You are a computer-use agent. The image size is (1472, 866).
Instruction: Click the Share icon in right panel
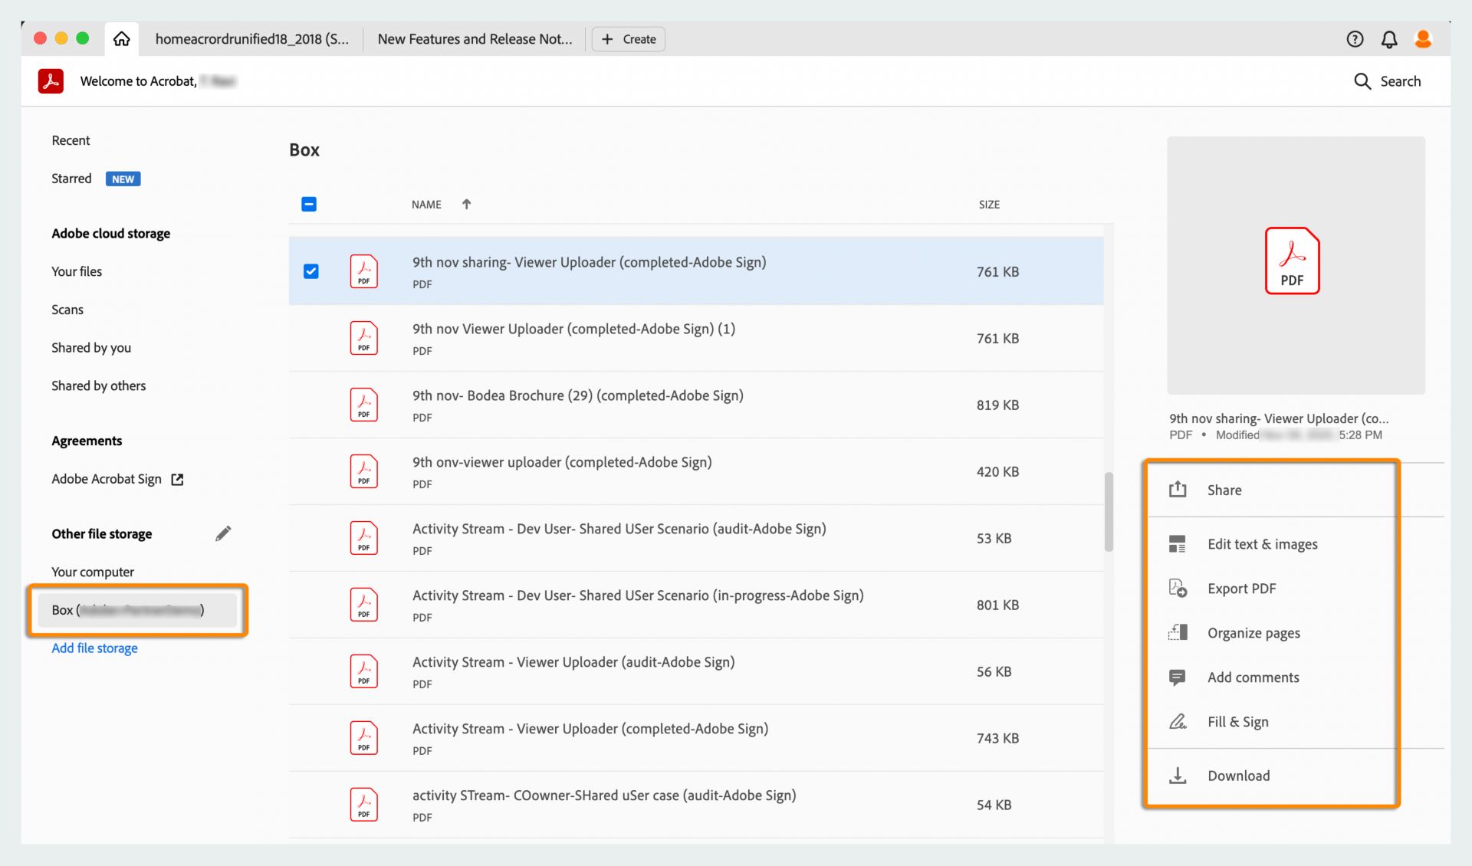[x=1178, y=490]
